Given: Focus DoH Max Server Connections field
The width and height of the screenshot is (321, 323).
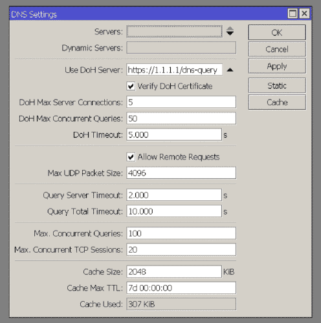Looking at the screenshot, I should click(181, 102).
